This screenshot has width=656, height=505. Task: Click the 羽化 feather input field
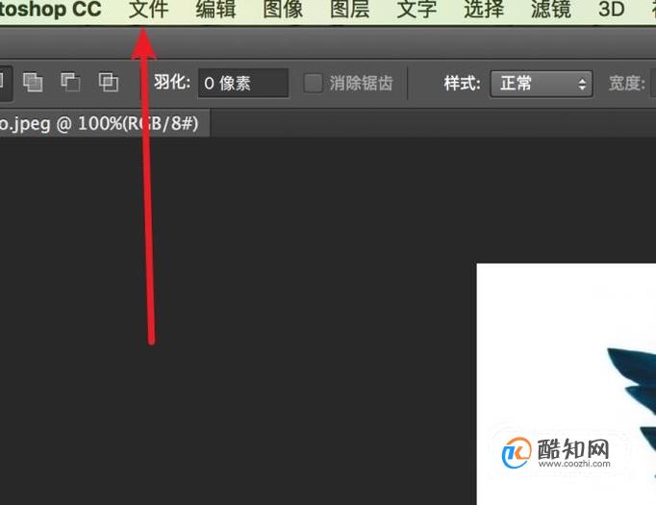[x=243, y=83]
